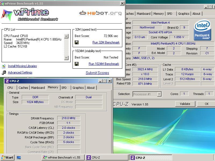
Task: Click Rated FSB 871.9 MHz value
Action: coord(145,84)
